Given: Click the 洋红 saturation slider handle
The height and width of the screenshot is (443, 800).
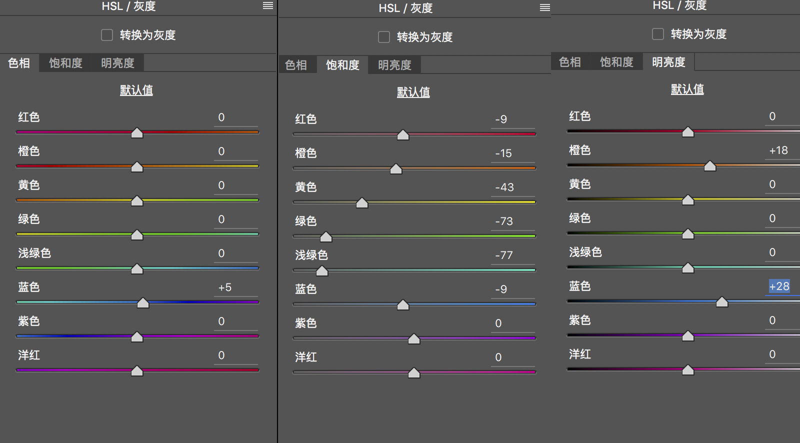Looking at the screenshot, I should 414,373.
